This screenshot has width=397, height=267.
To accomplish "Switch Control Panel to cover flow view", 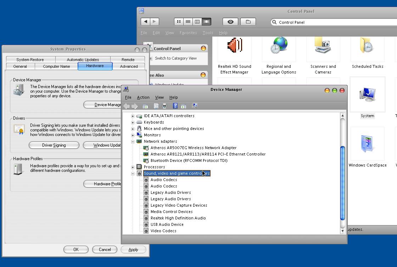I will [206, 22].
